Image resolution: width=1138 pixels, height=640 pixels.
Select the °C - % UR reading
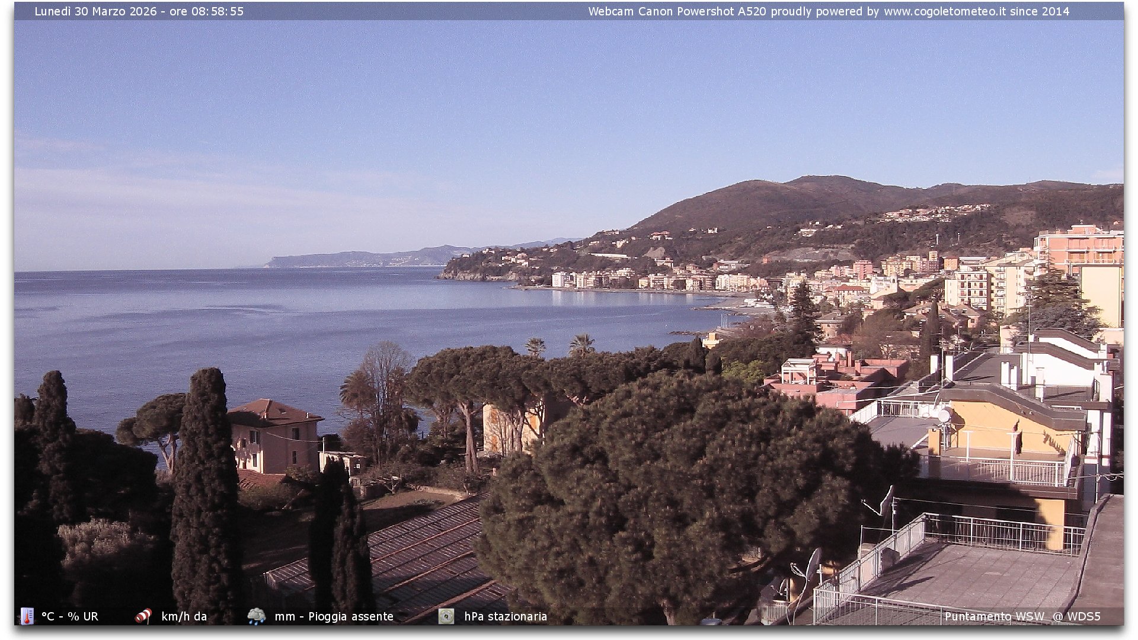click(70, 616)
